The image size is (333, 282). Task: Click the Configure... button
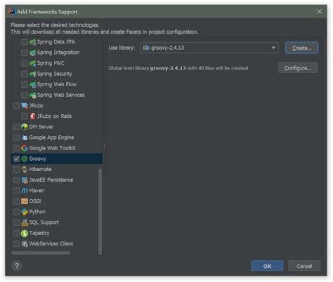298,68
